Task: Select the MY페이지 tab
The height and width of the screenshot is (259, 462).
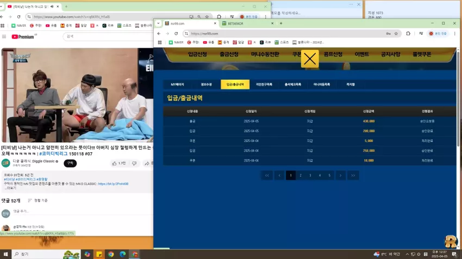Action: 177,85
